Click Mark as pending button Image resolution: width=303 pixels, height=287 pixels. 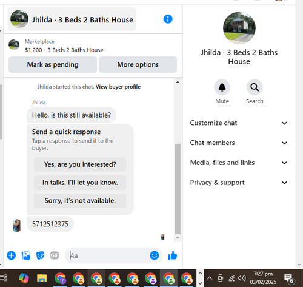tap(53, 64)
